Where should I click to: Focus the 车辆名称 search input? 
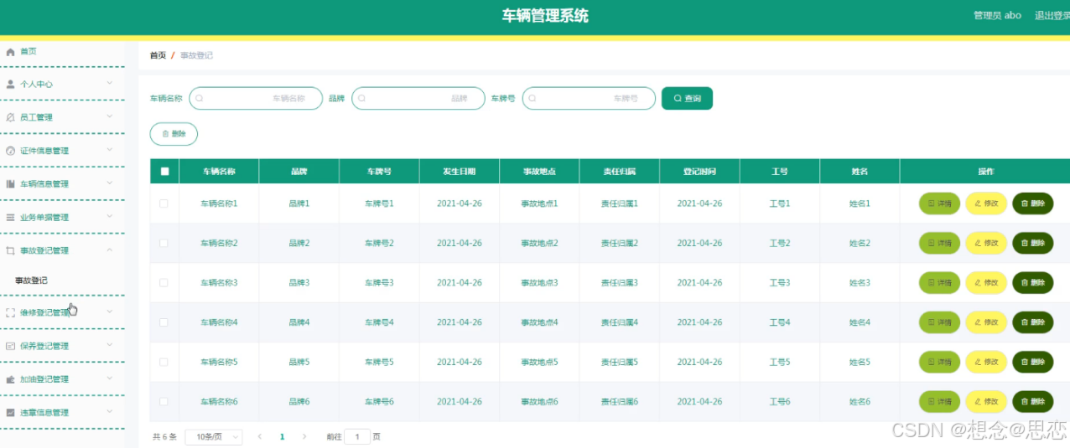pos(256,99)
